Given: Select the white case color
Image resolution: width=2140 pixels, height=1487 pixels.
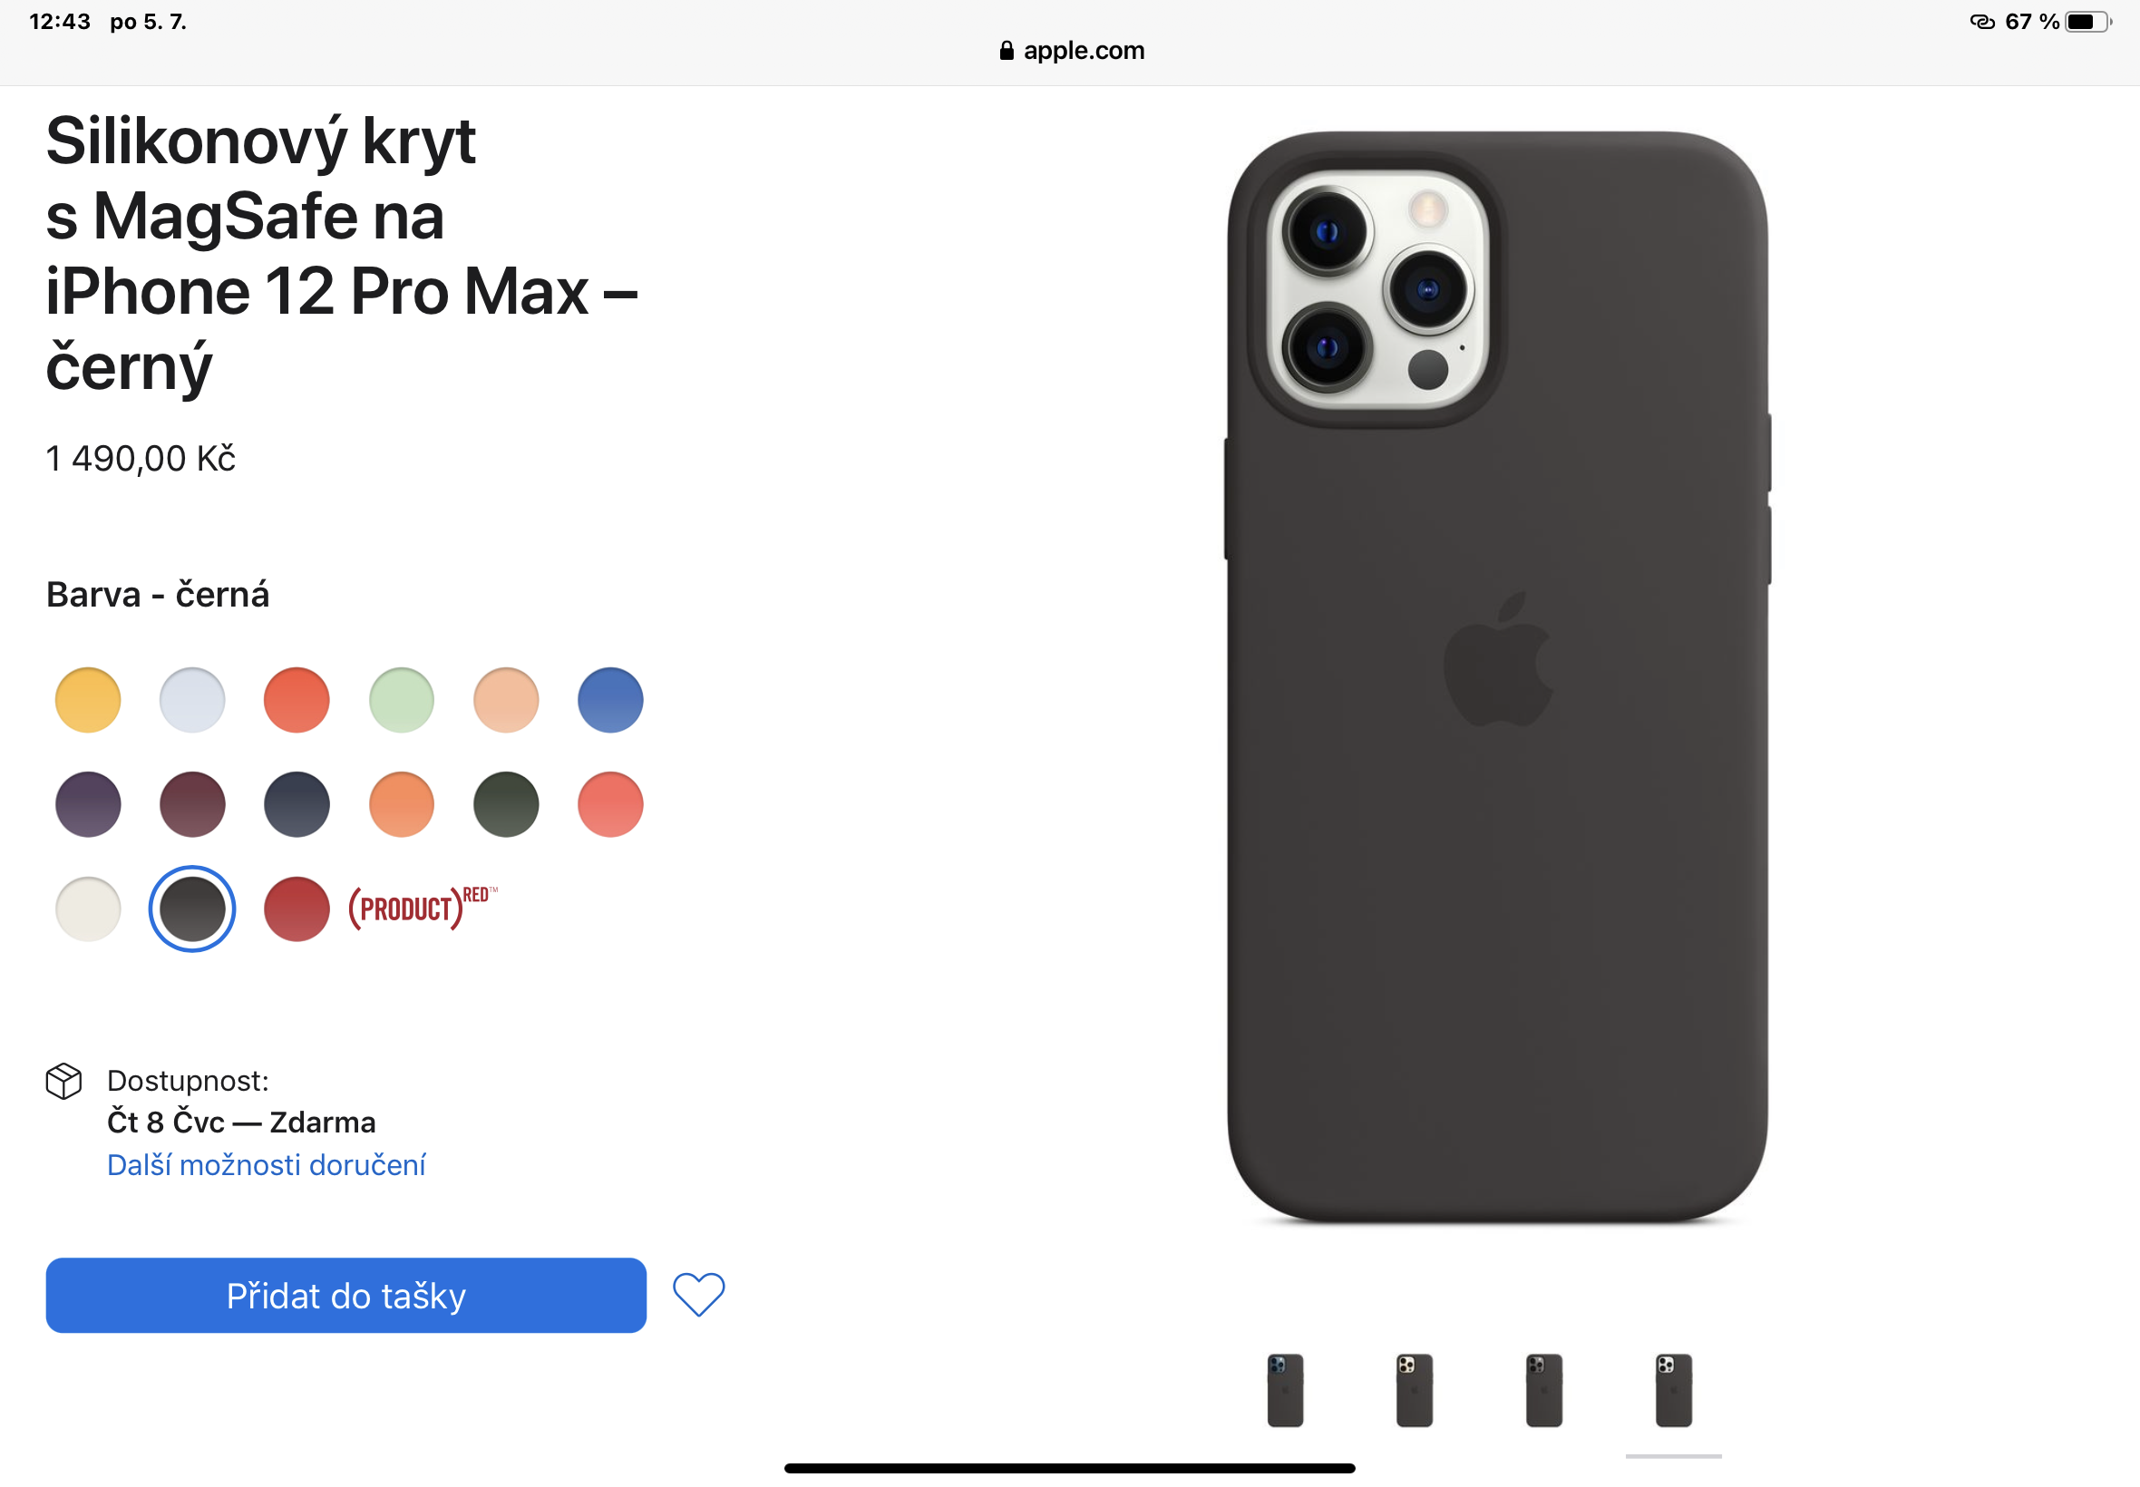Looking at the screenshot, I should coord(89,909).
